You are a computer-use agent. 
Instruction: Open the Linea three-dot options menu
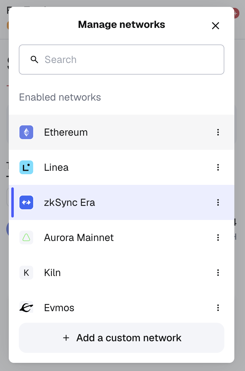(218, 167)
